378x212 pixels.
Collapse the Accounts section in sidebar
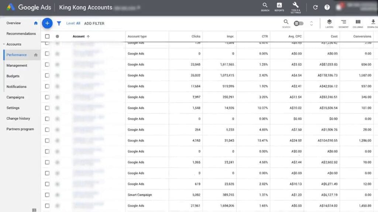[4, 44]
